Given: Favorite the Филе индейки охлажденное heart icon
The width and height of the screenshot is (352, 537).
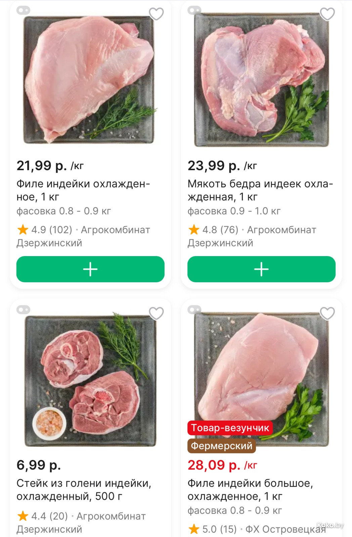Looking at the screenshot, I should (x=156, y=14).
